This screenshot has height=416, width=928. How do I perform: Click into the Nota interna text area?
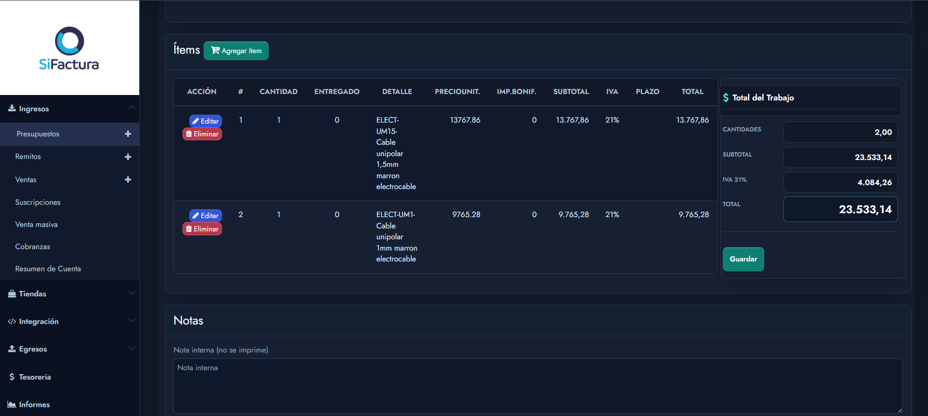(538, 385)
